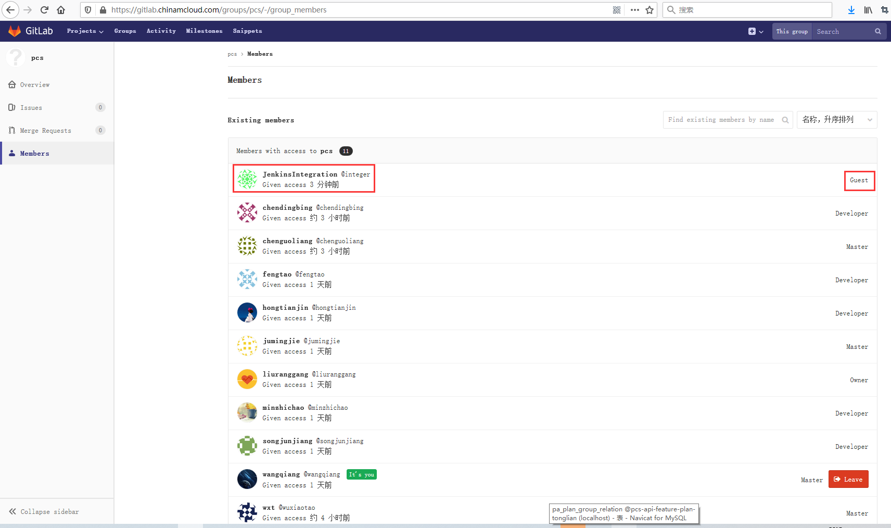Image resolution: width=891 pixels, height=528 pixels.
Task: Bookmark page with the star icon
Action: pyautogui.click(x=650, y=10)
